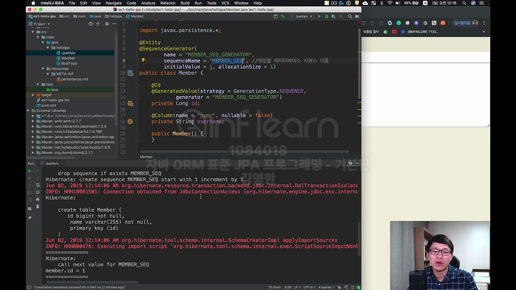Click the Build project hammer icon

(283, 17)
